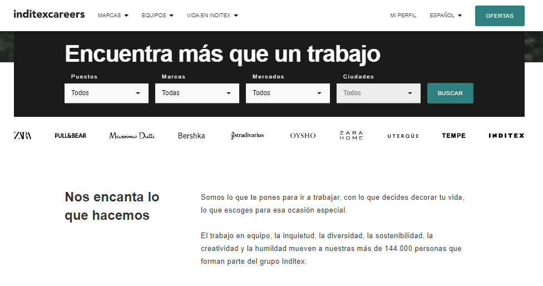Open the Marcas filter dropdown showing Todas
This screenshot has width=543, height=286.
point(197,93)
